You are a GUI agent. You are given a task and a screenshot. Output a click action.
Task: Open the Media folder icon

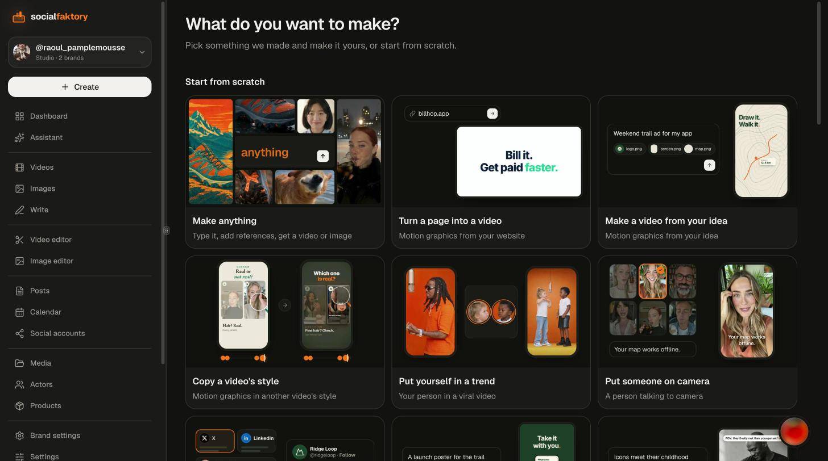click(19, 363)
